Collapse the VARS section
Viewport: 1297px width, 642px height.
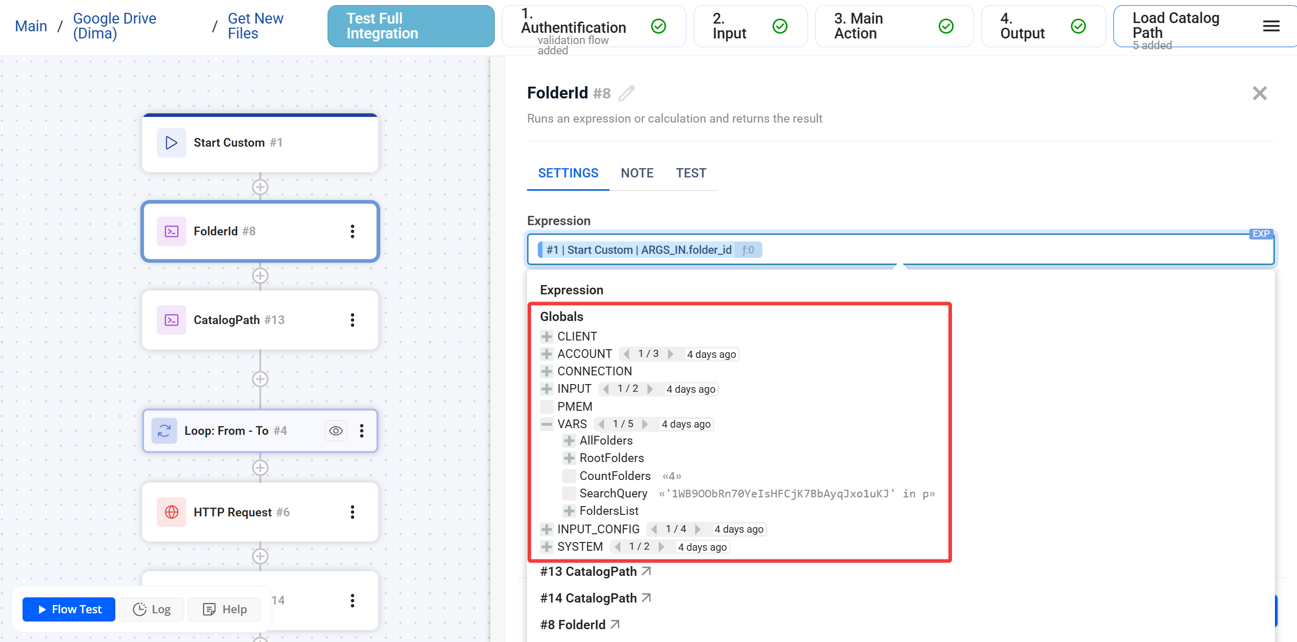point(545,424)
